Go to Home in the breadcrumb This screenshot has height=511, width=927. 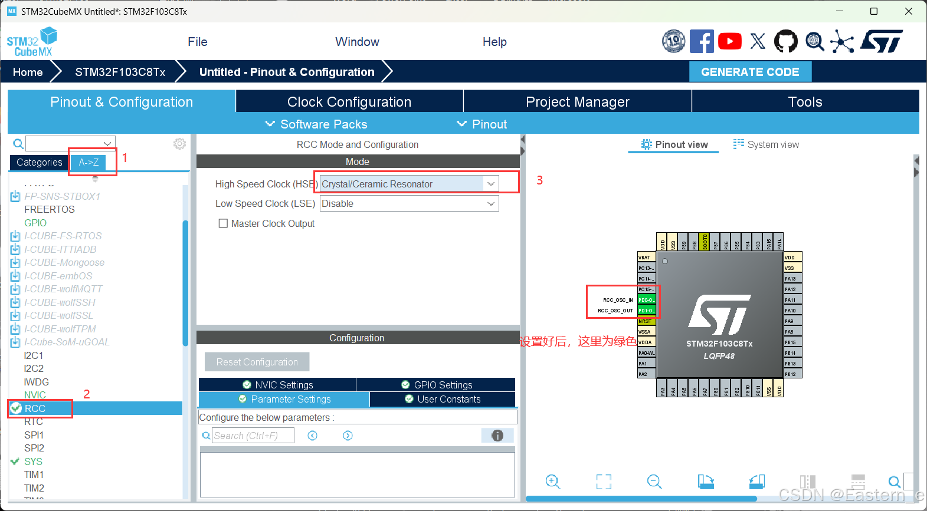point(28,72)
